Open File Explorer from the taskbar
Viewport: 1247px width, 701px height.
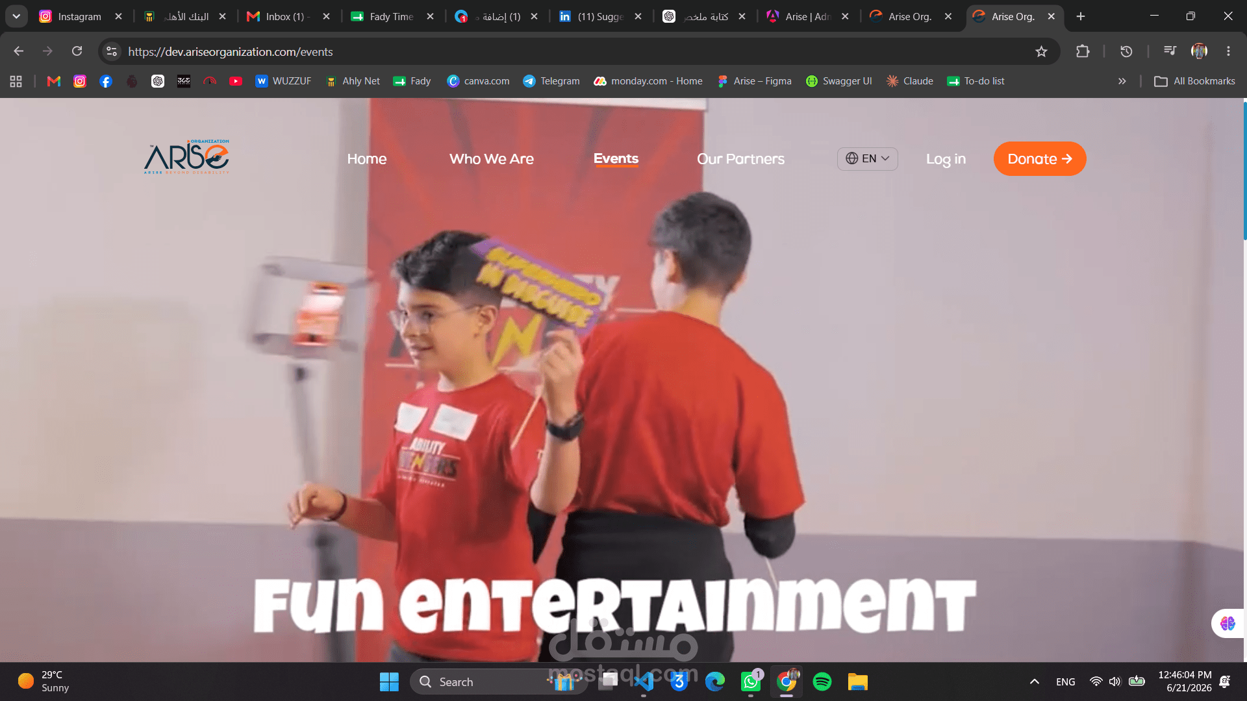coord(858,682)
